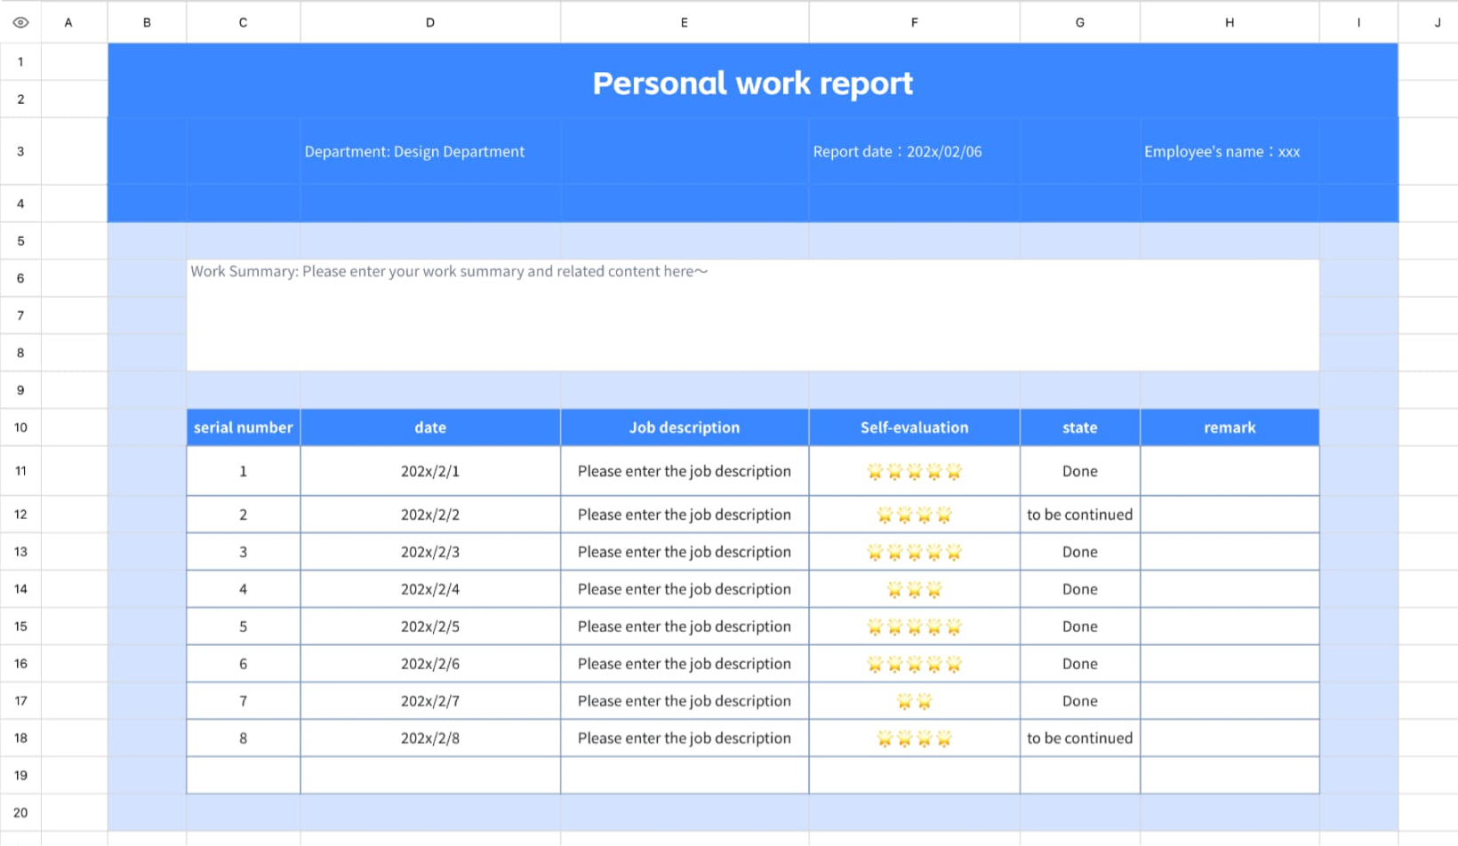Click the four-star rating in row 18
The height and width of the screenshot is (846, 1458).
point(914,738)
